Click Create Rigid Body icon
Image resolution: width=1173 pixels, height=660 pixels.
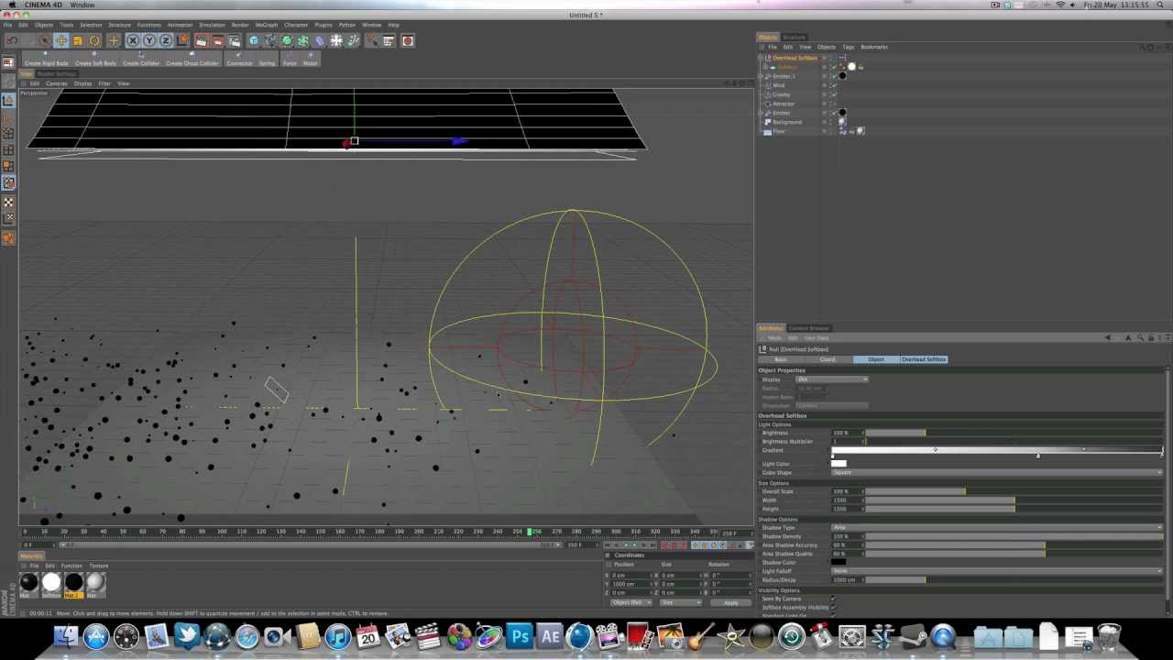46,56
